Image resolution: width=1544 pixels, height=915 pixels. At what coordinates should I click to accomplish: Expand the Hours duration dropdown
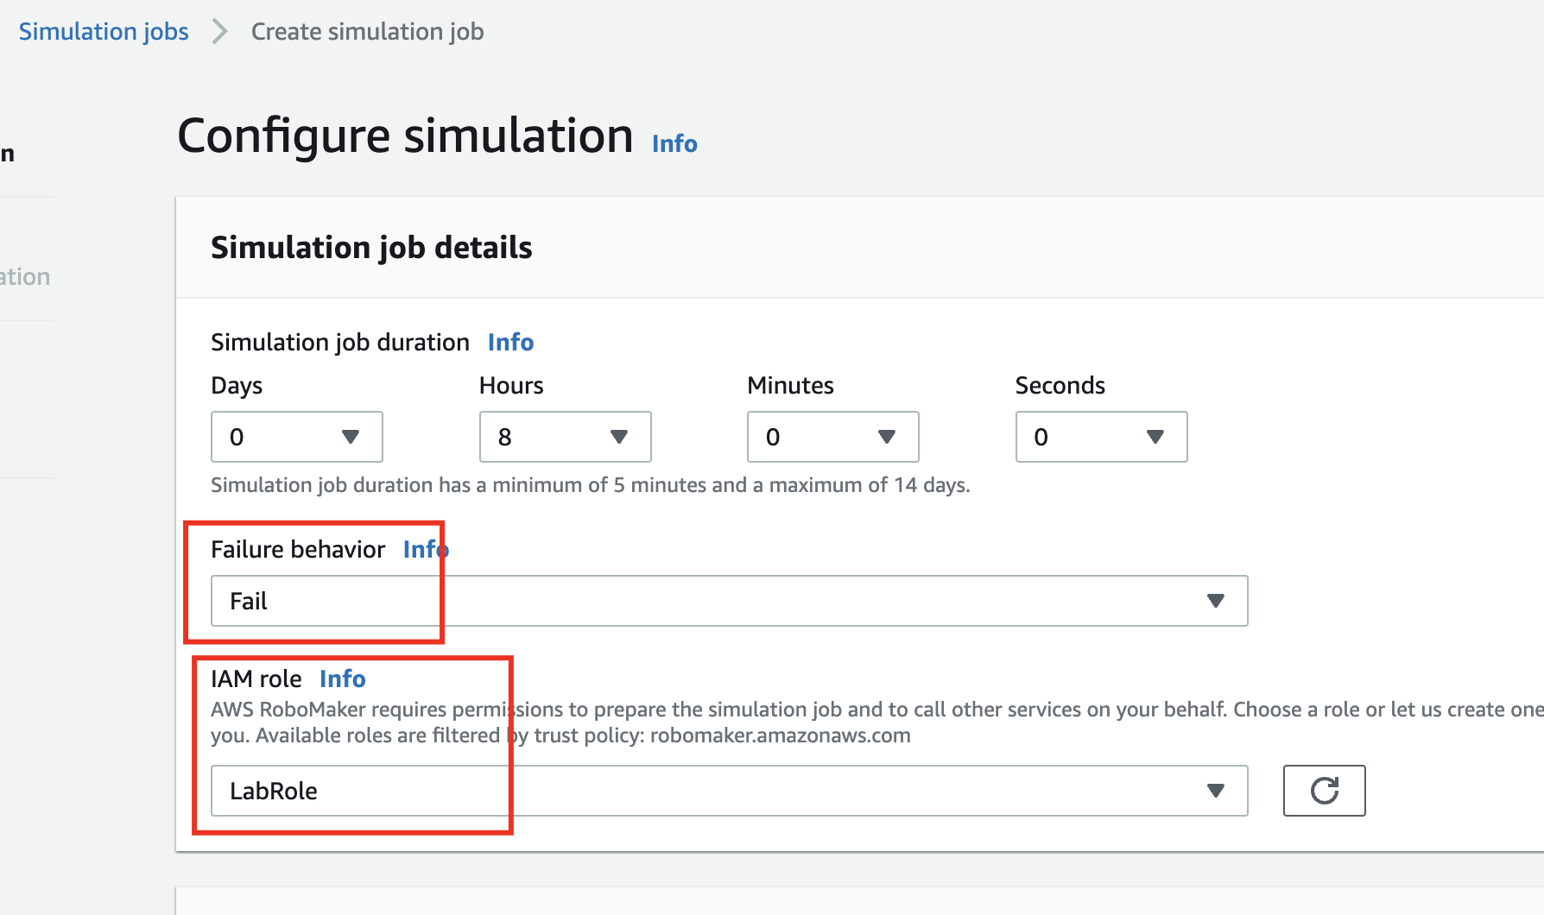(565, 437)
